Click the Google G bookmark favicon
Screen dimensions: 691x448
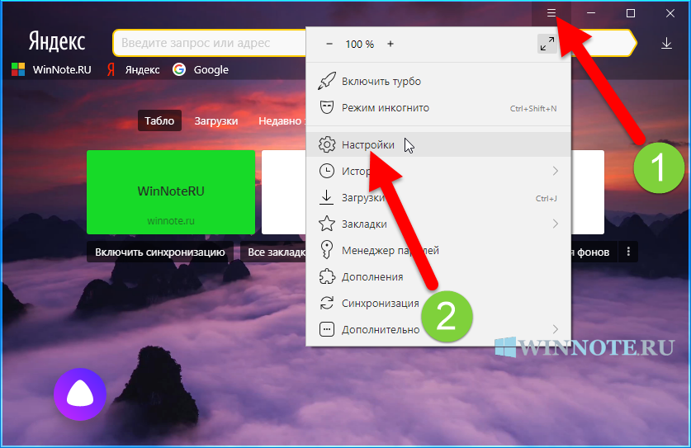click(179, 69)
